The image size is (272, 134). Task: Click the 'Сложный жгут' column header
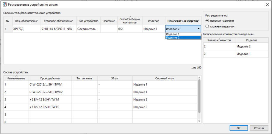coord(165,78)
